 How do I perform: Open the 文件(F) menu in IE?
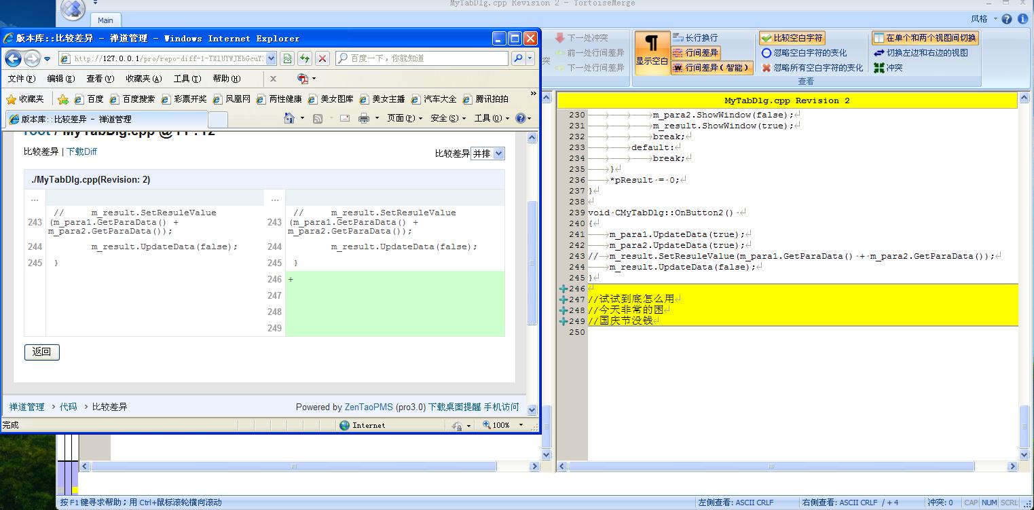tap(22, 79)
